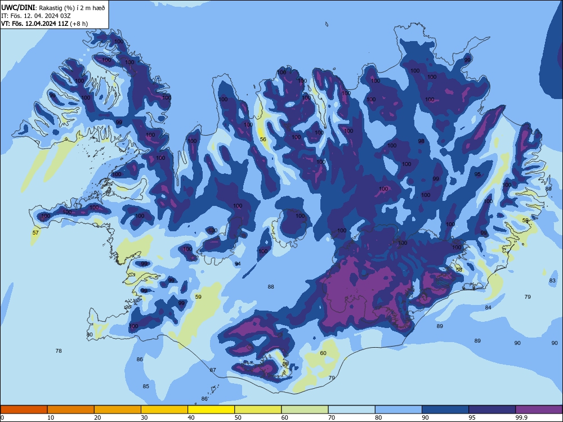Select the humidity value 95 in the east
Viewport: 563px width, 422px height.
click(477, 174)
